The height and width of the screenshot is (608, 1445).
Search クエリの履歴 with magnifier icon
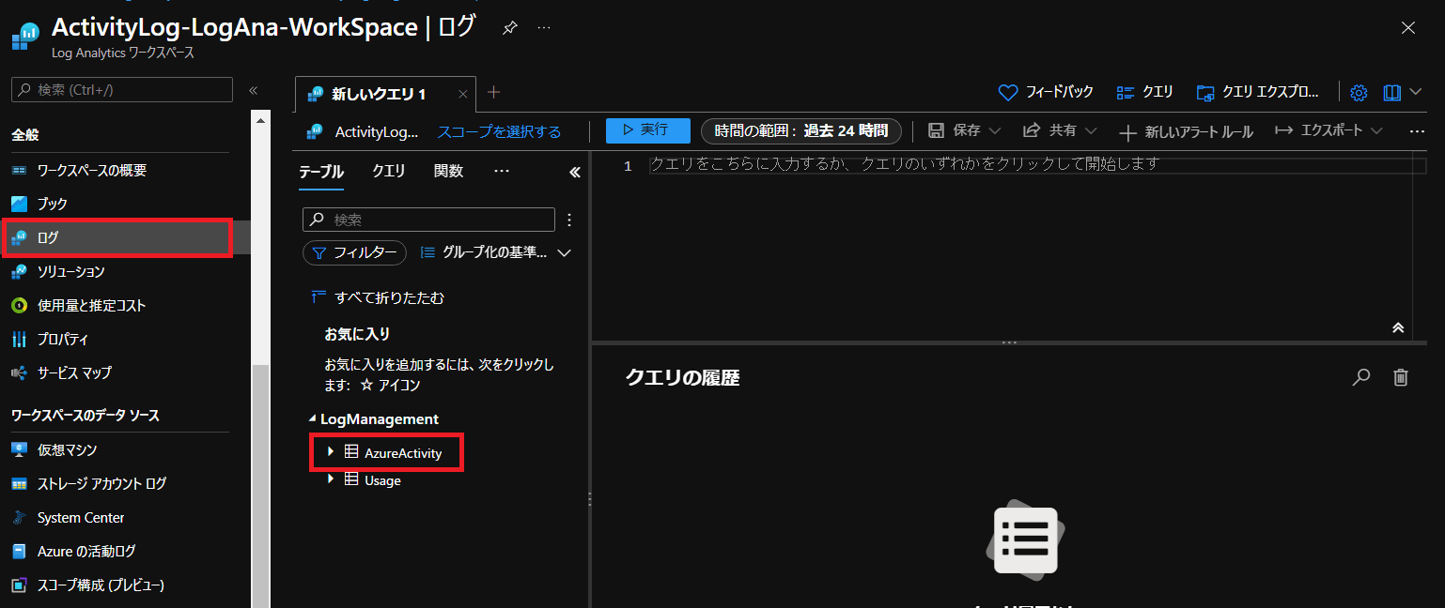1360,377
